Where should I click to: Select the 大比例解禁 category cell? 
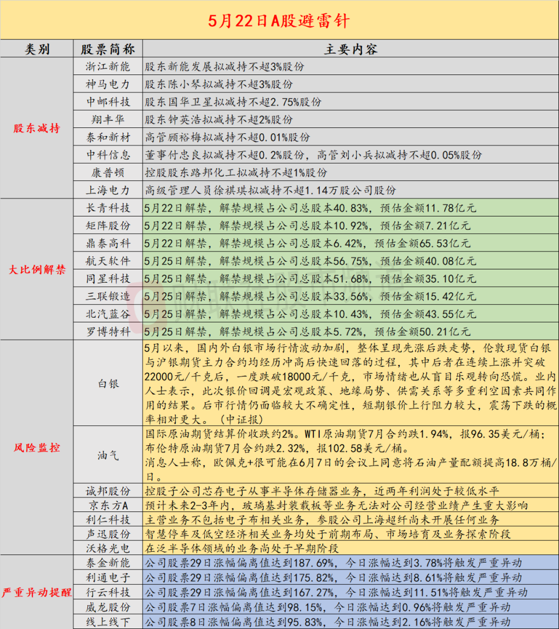(x=37, y=269)
